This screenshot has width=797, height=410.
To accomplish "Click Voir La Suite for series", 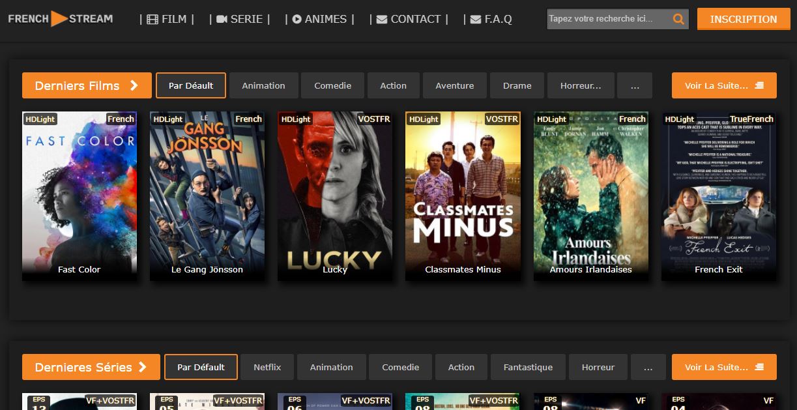I will pos(724,367).
